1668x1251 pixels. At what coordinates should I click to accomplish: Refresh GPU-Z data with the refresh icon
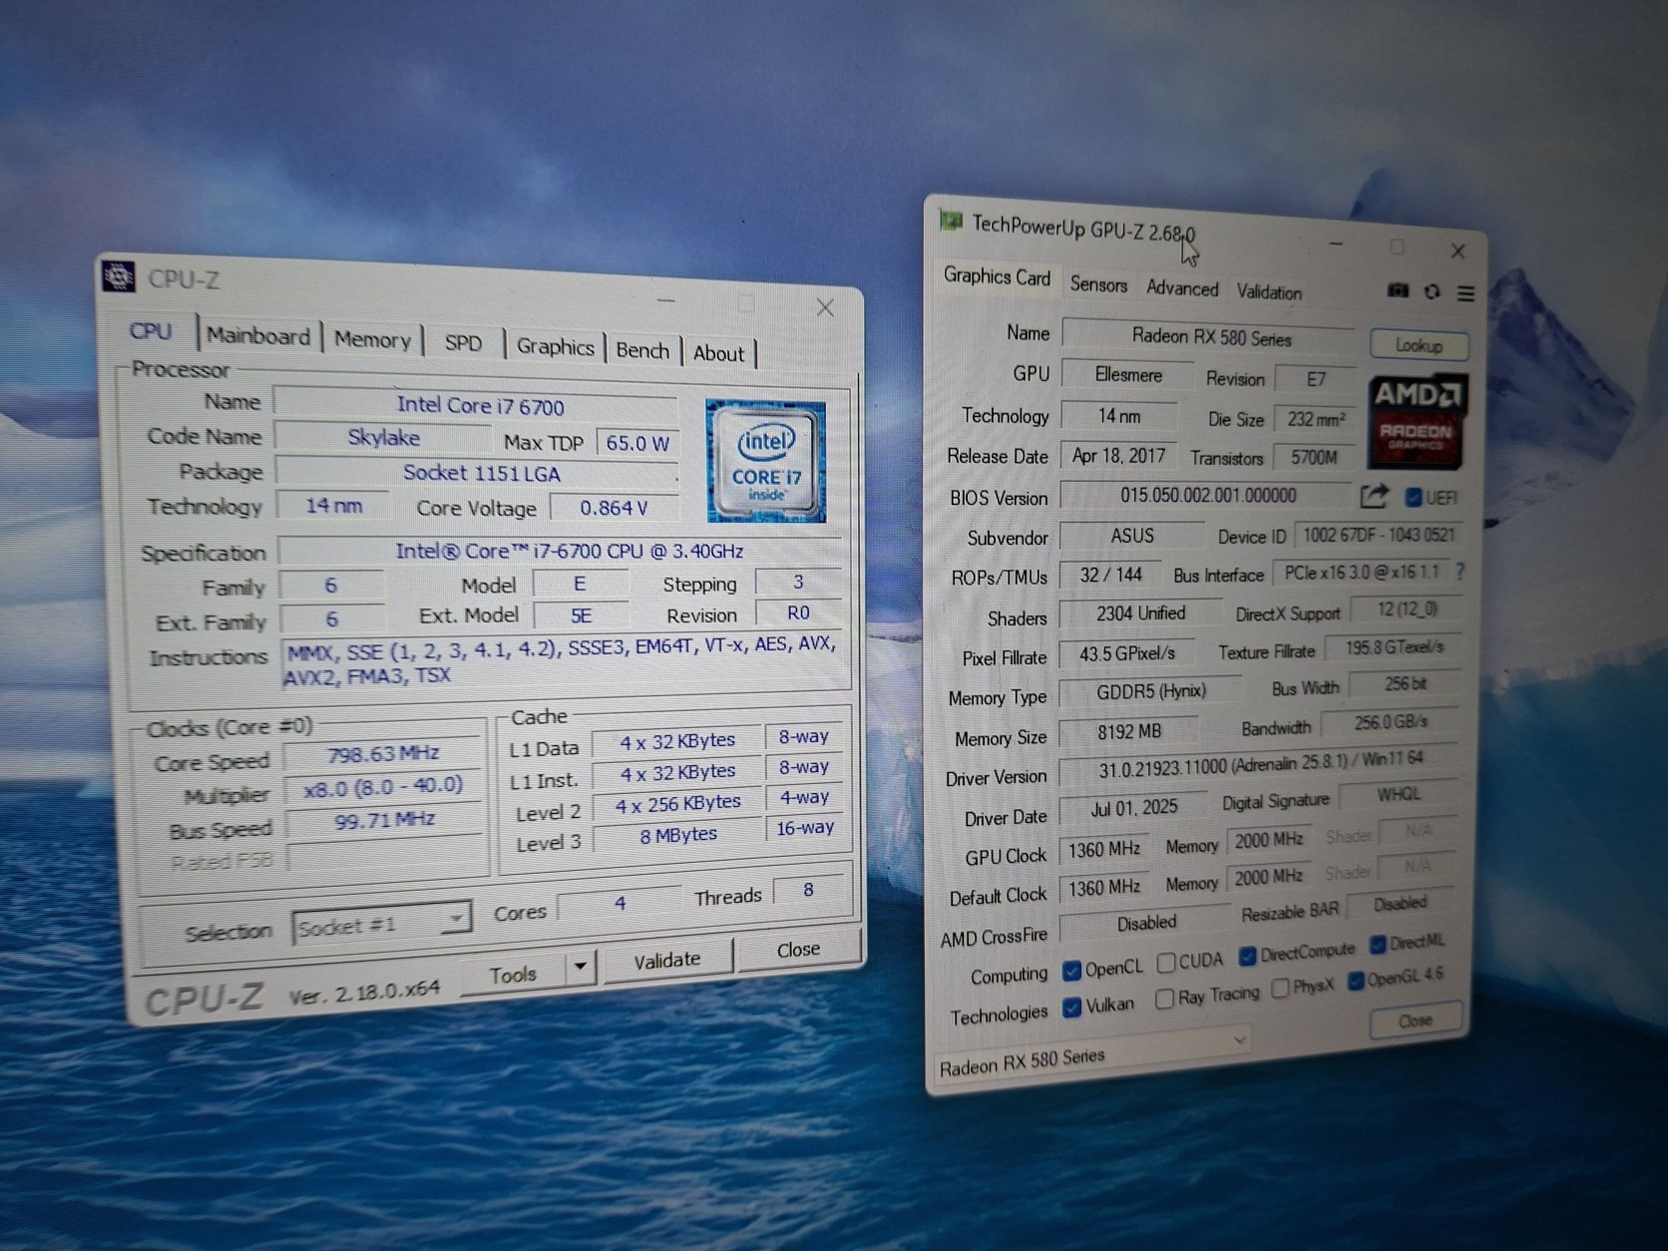tap(1432, 291)
